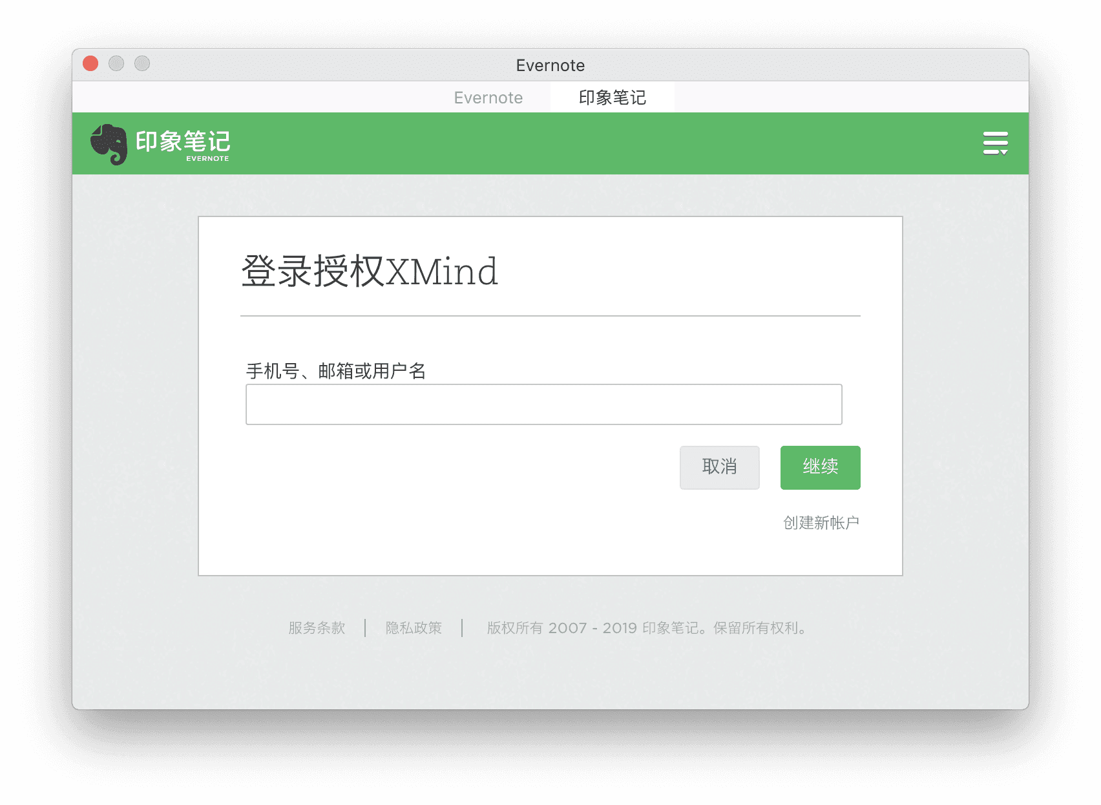Select the 印象笔记 tab

612,98
